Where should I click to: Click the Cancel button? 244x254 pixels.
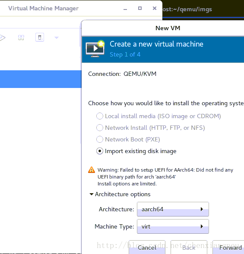[147, 248]
